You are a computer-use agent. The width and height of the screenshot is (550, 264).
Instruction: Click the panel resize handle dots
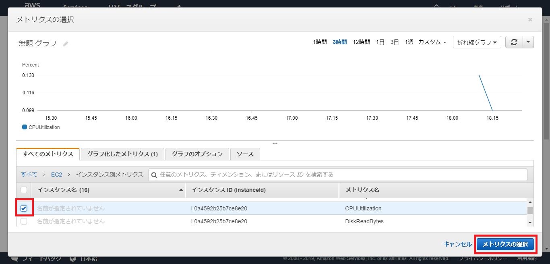coord(275,143)
